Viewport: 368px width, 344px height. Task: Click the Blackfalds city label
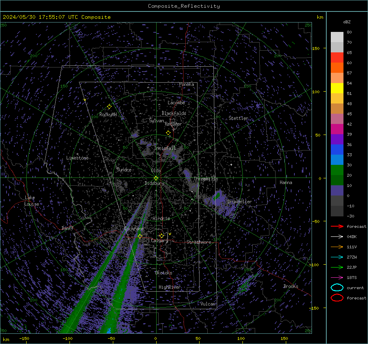click(174, 113)
